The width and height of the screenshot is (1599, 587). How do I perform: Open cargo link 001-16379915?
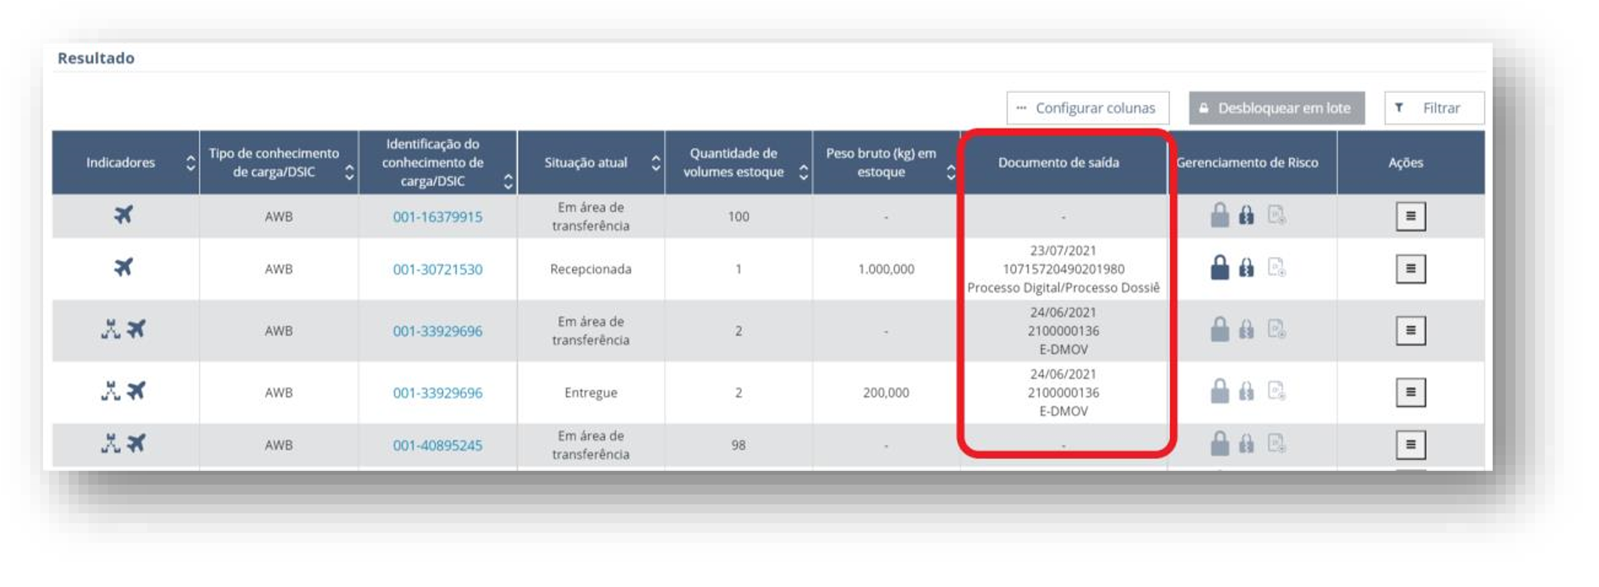(437, 216)
